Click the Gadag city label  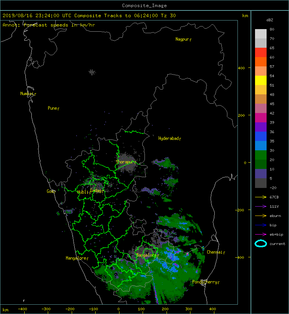point(96,191)
